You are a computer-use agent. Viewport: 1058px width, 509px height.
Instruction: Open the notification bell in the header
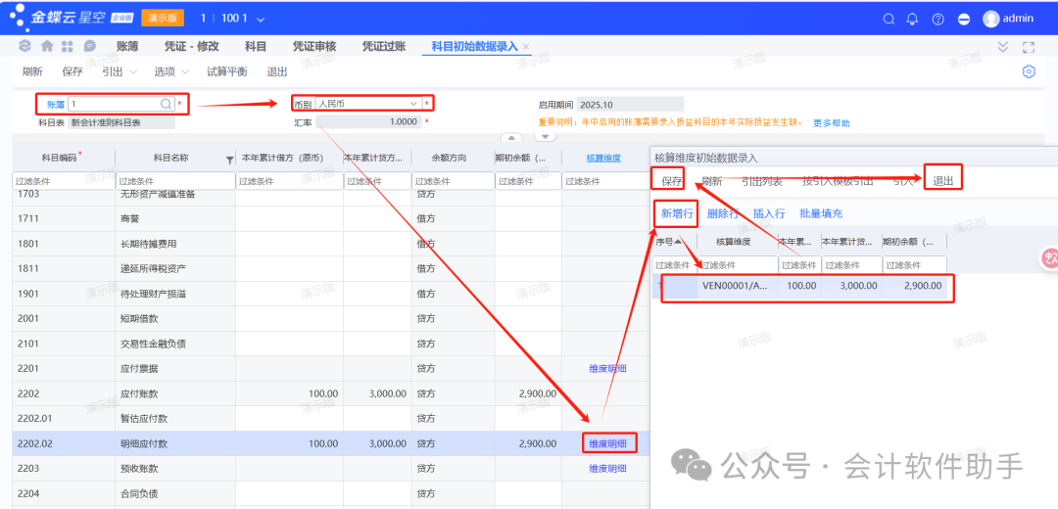coord(912,19)
